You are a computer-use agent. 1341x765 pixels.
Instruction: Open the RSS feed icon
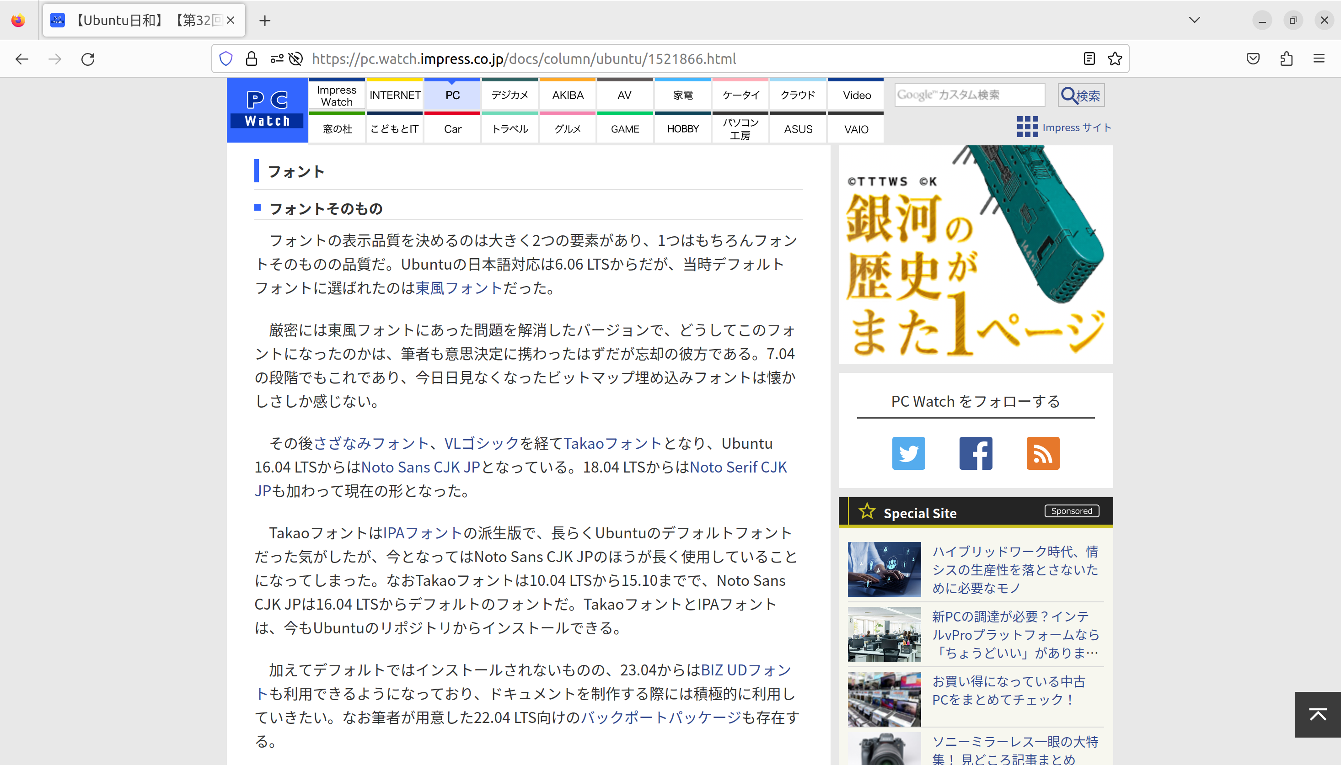1042,453
